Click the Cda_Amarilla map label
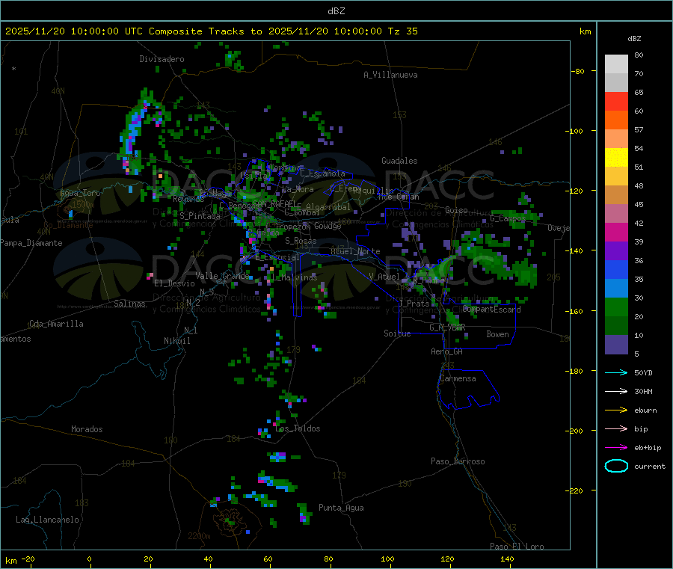The width and height of the screenshot is (673, 569). tap(56, 324)
